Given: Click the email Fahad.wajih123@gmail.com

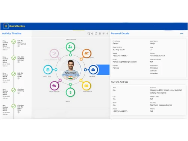Looking at the screenshot, I should click(125, 62).
